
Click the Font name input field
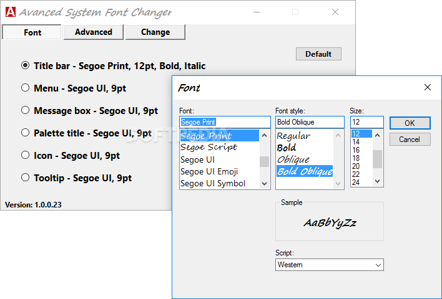coord(225,122)
